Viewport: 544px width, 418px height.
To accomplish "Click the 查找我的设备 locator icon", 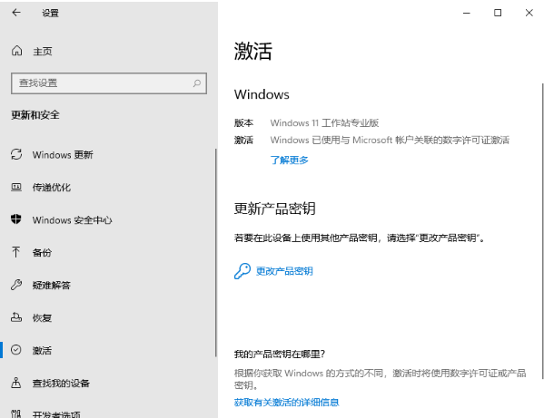I will click(16, 383).
